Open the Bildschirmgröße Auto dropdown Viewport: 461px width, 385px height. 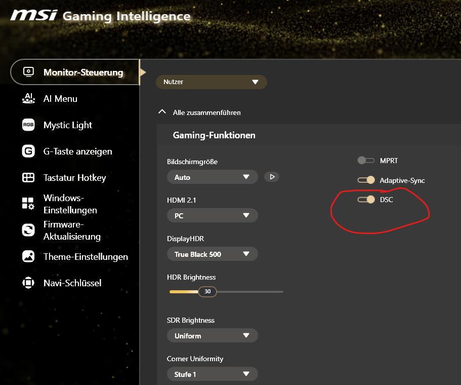click(212, 177)
